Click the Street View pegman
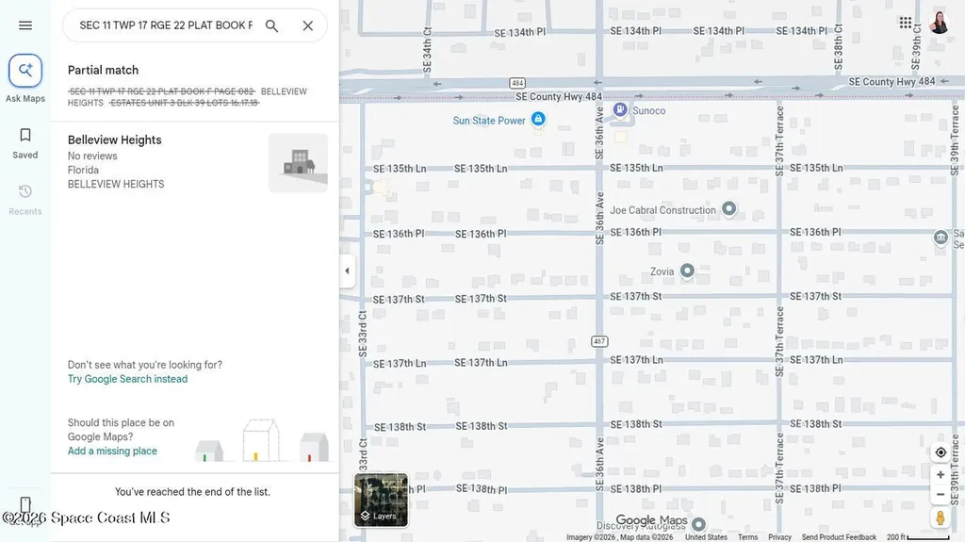The image size is (965, 542). tap(940, 518)
